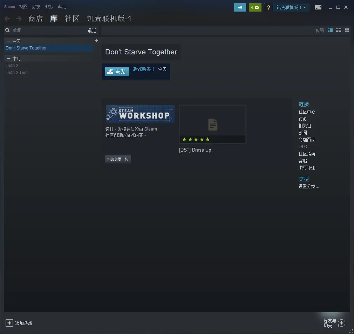Open the 视图 menu
Image resolution: width=354 pixels, height=334 pixels.
click(x=23, y=7)
